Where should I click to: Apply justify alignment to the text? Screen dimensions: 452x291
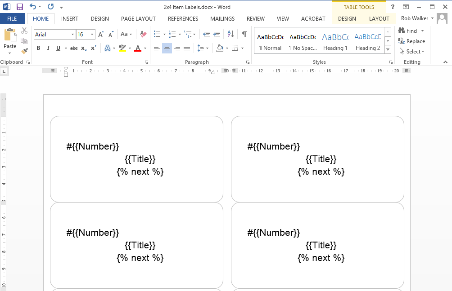[x=187, y=48]
